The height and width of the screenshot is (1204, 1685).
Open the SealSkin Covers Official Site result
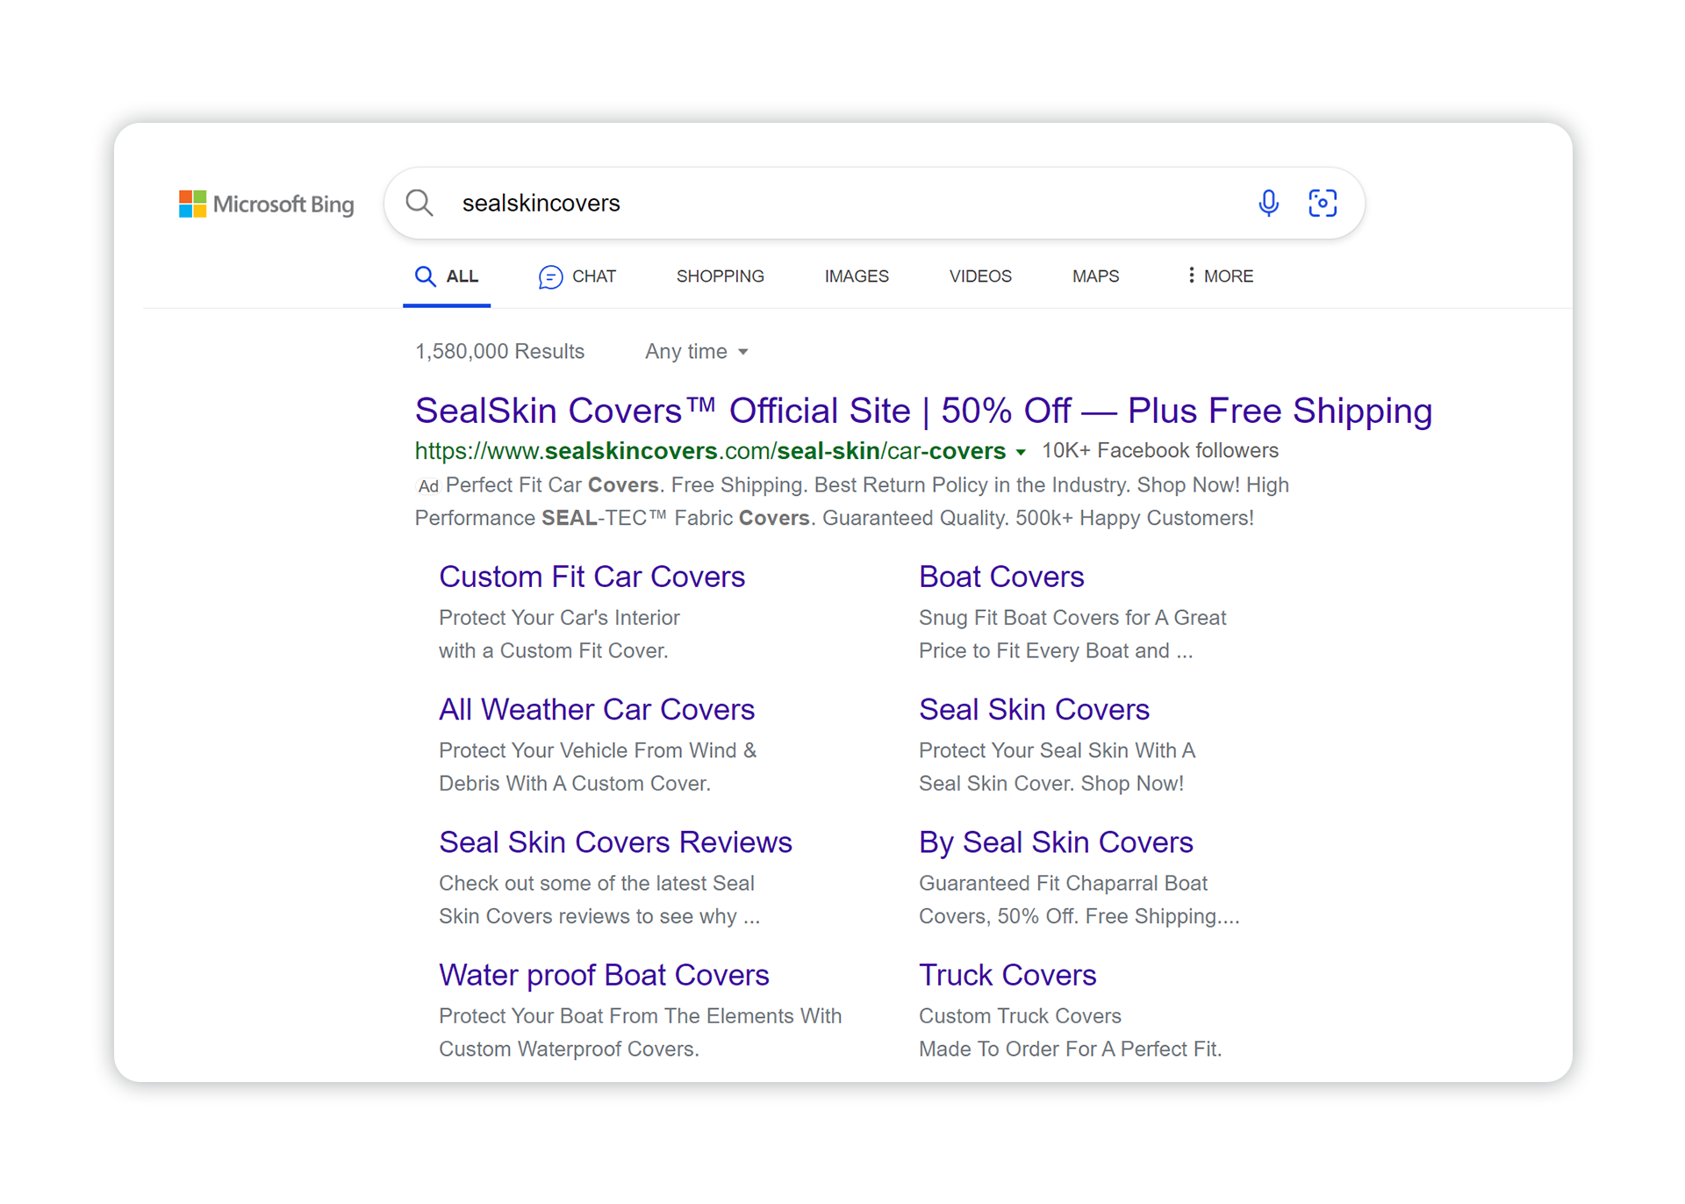click(x=922, y=410)
